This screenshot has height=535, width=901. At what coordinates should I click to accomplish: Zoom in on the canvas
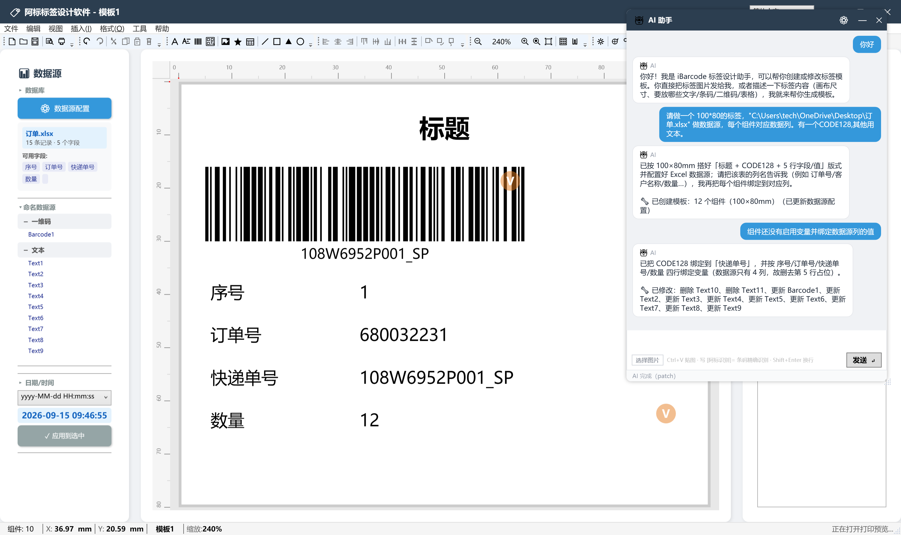coord(525,41)
